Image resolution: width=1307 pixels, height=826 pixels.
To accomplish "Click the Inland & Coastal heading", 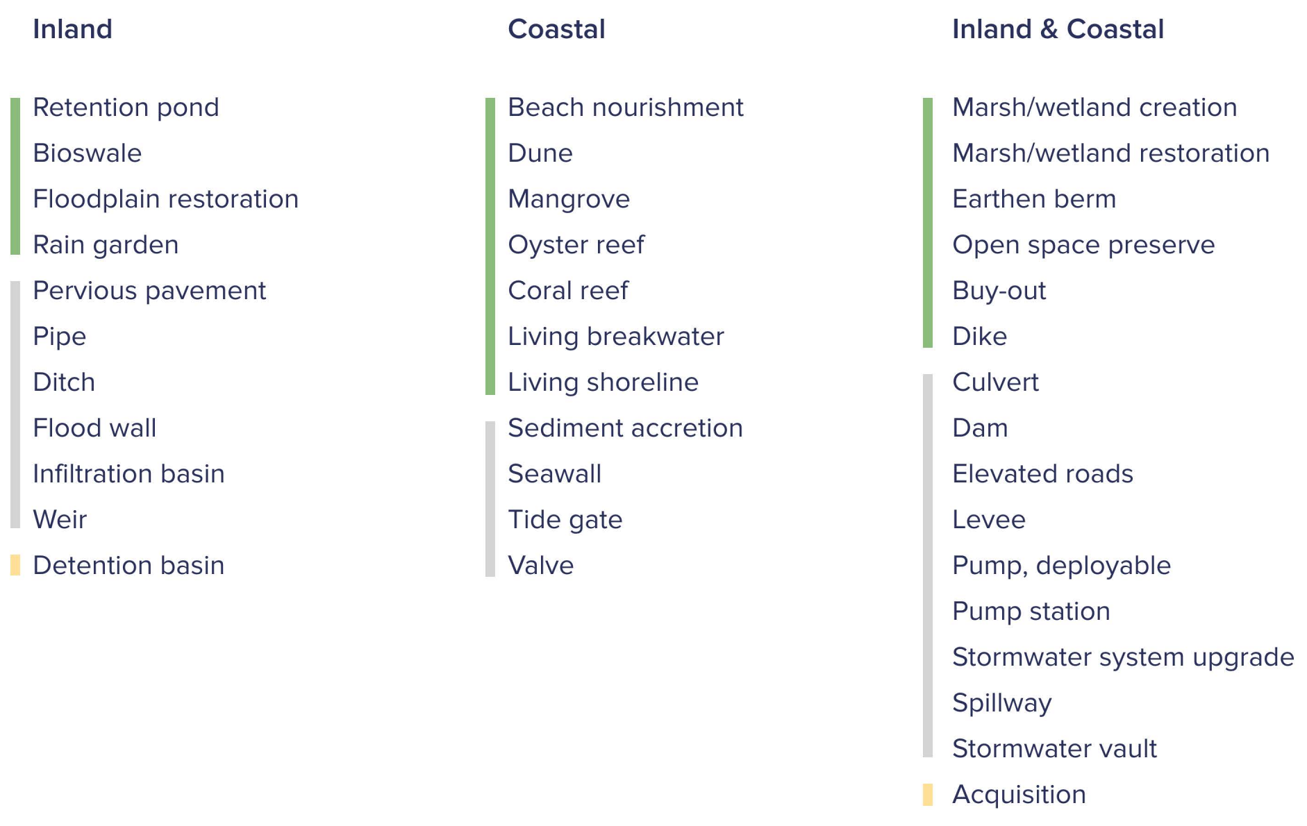I will 1058,29.
